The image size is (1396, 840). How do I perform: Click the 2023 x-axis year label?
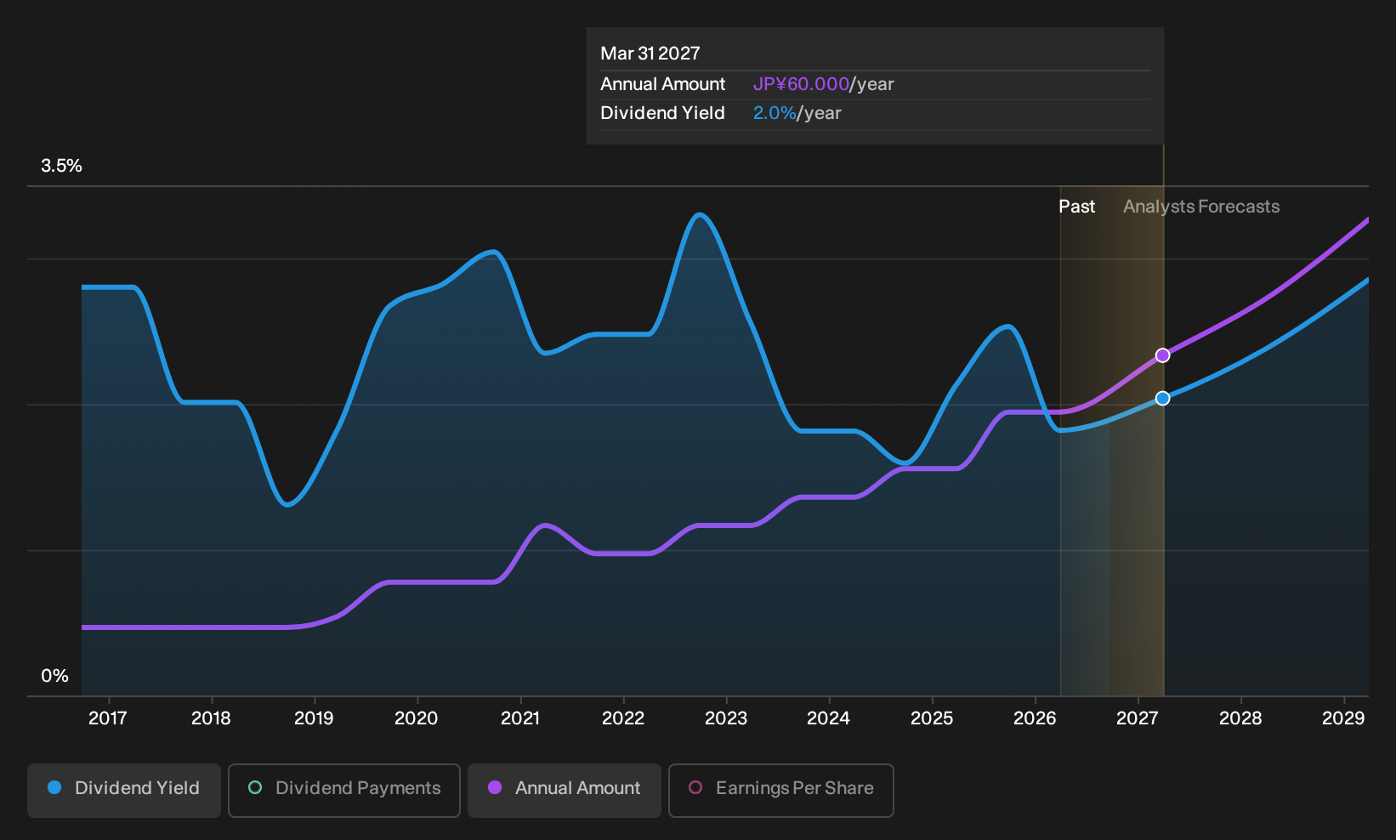tap(726, 718)
